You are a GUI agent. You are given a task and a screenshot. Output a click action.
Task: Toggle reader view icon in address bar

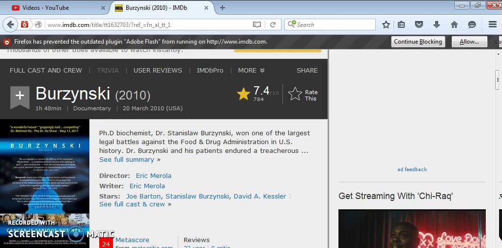(256, 25)
